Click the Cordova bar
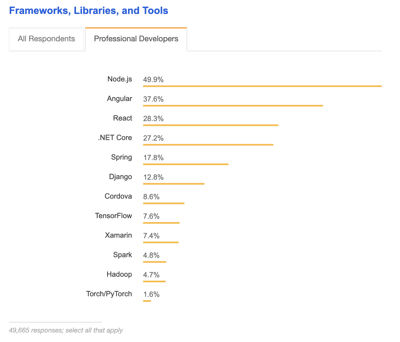This screenshot has height=342, width=400. click(164, 203)
